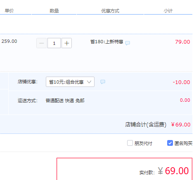The image size is (194, 180).
Task: Click the 省180:上新特惠 promotion text
Action: (106, 42)
